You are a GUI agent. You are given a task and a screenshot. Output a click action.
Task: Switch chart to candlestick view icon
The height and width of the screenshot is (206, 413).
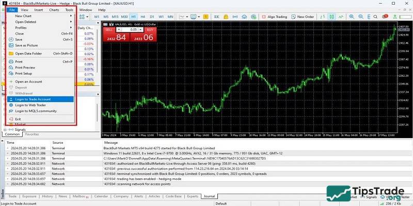click(331, 16)
